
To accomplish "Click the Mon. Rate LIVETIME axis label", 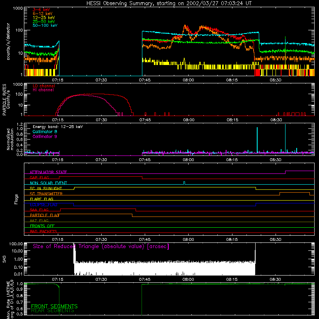I will (x=10, y=299).
